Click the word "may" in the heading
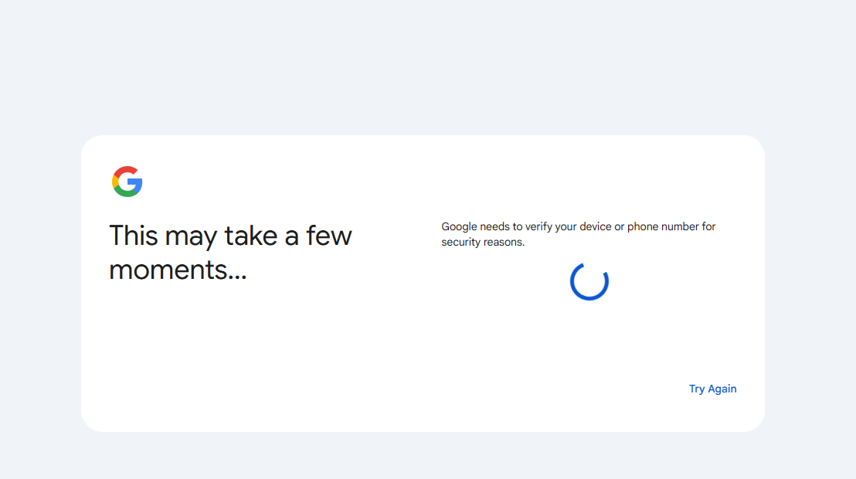 tap(192, 237)
